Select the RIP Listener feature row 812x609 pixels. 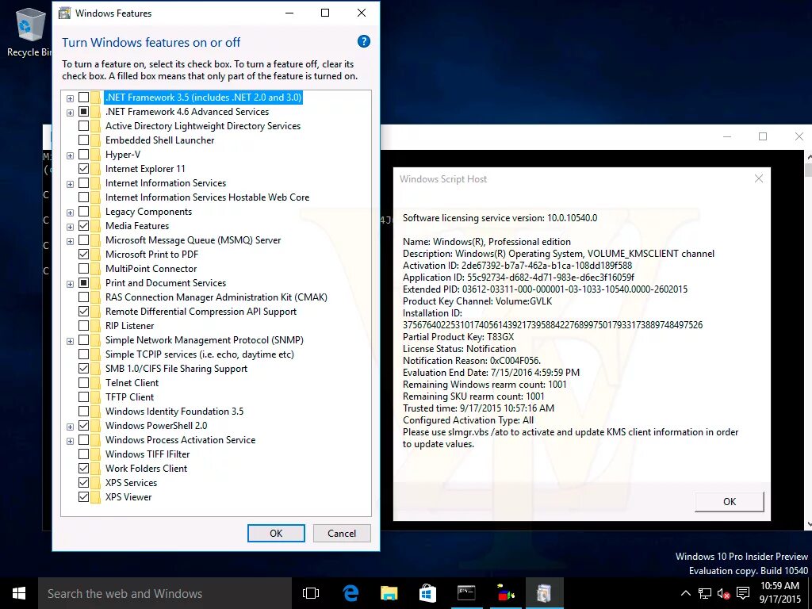[x=129, y=326]
